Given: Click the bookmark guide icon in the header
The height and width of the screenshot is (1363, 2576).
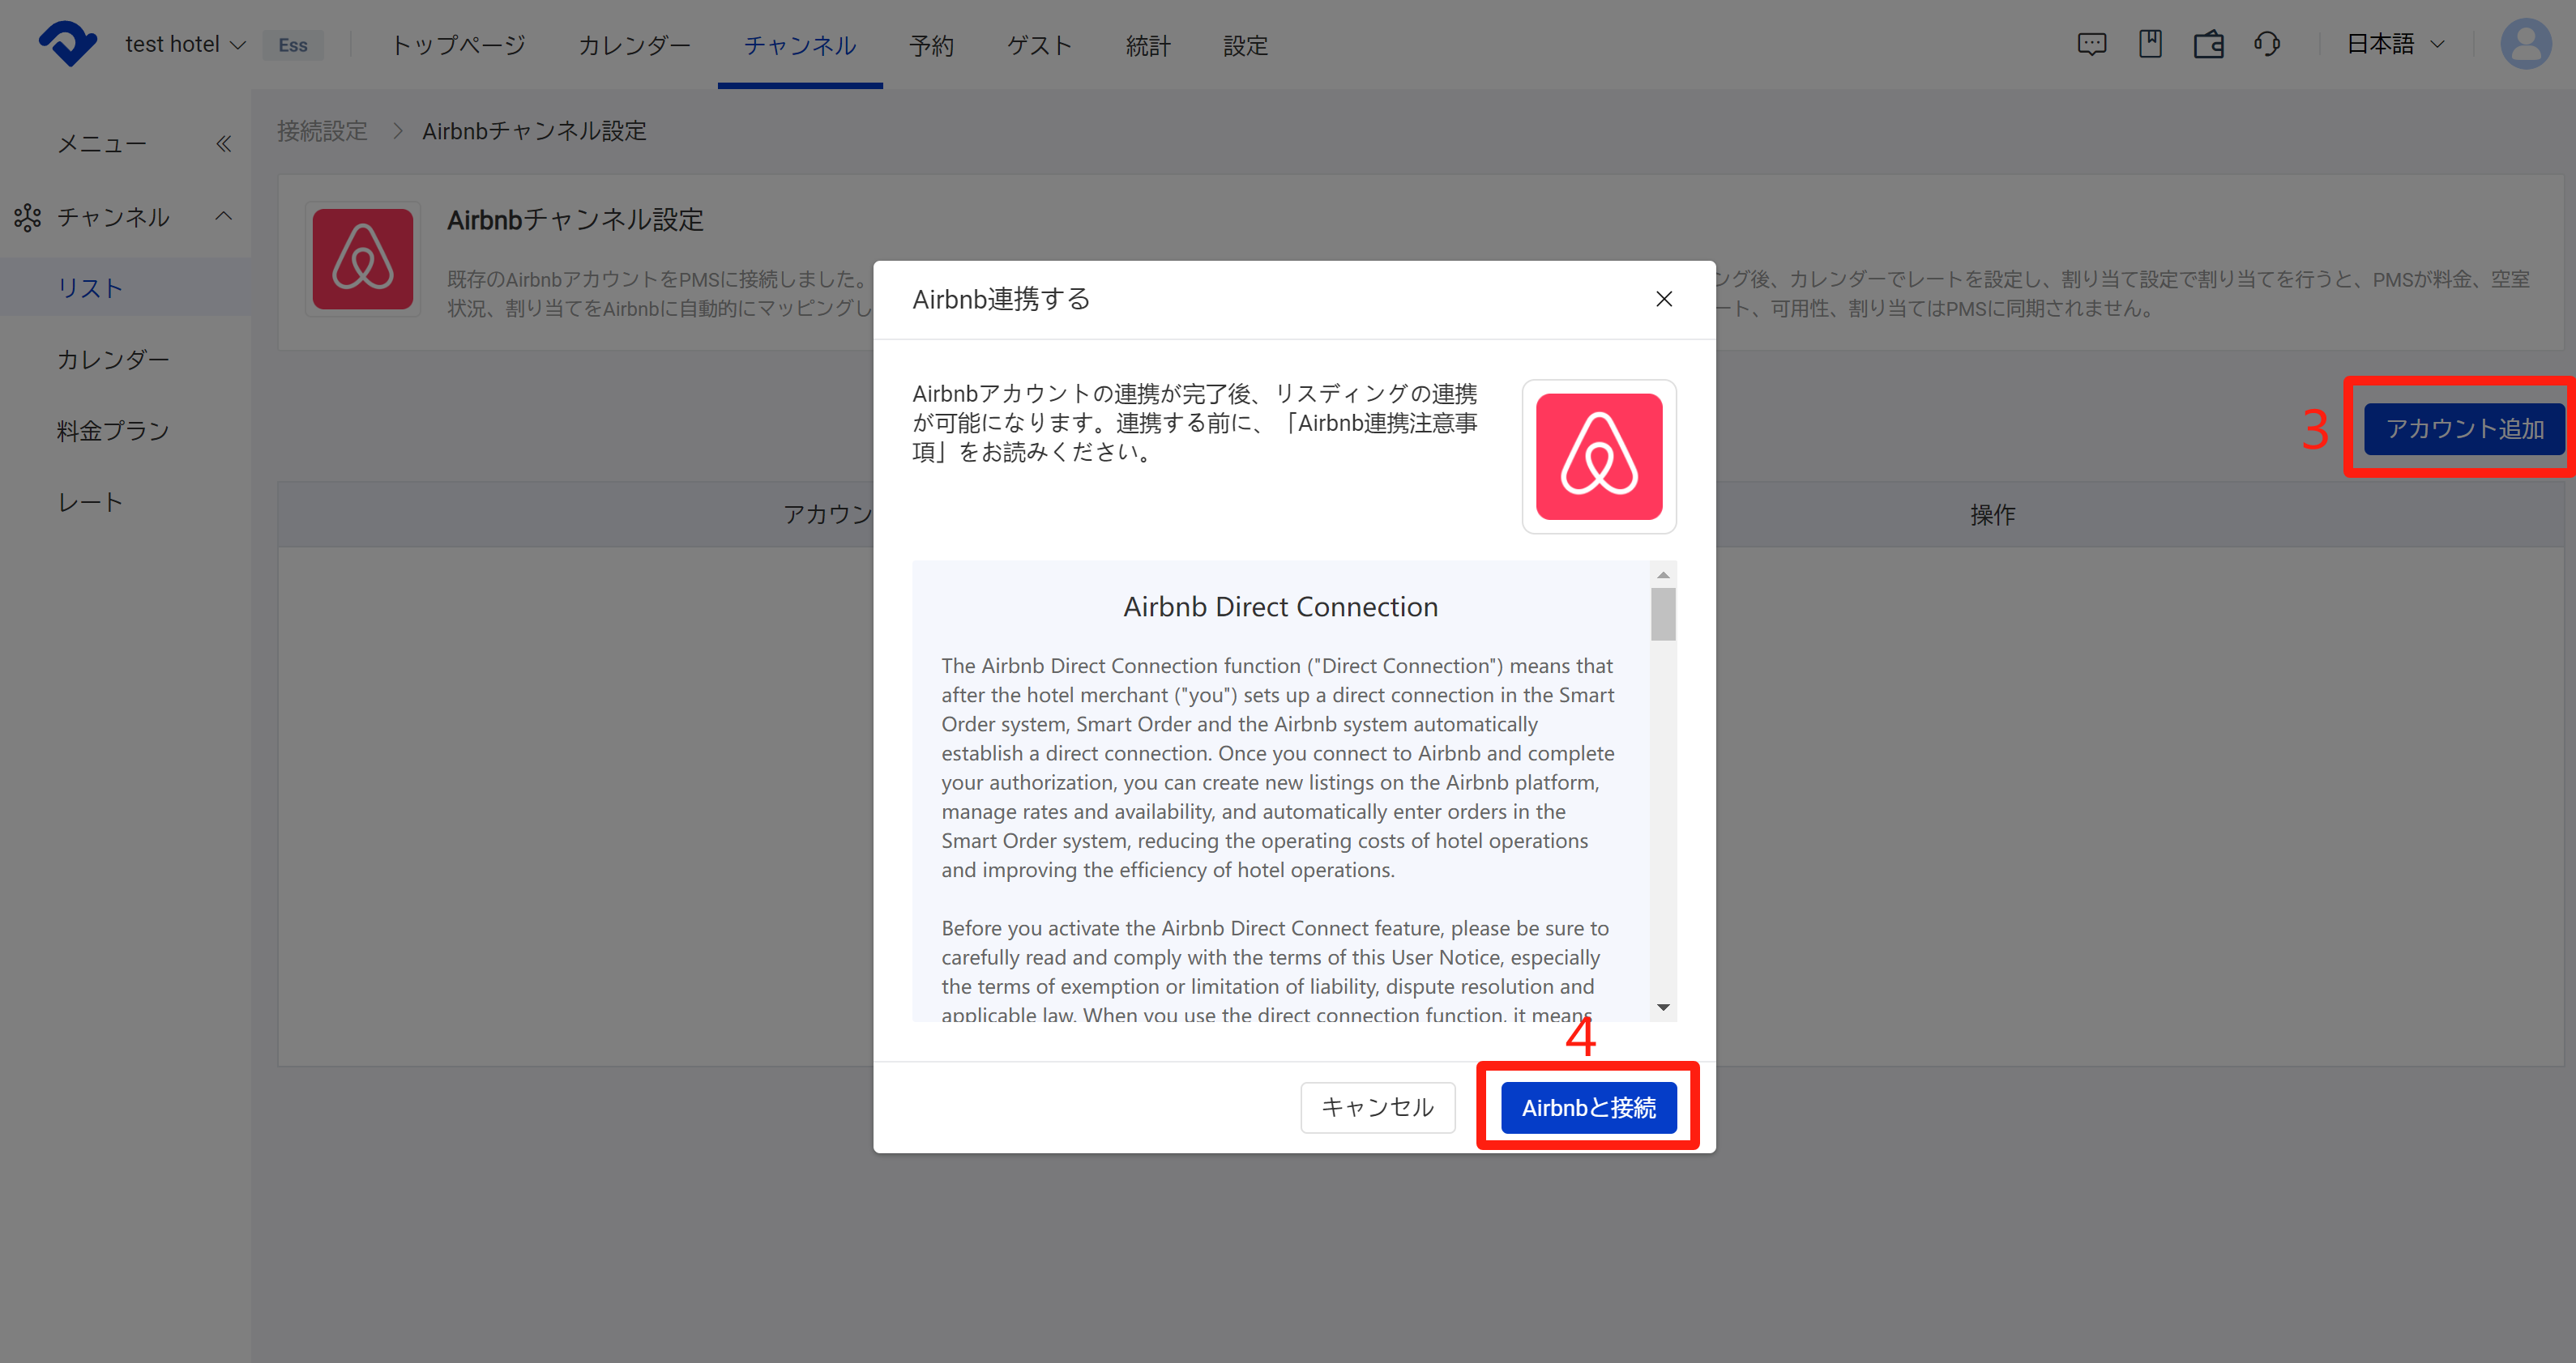Looking at the screenshot, I should click(x=2150, y=44).
